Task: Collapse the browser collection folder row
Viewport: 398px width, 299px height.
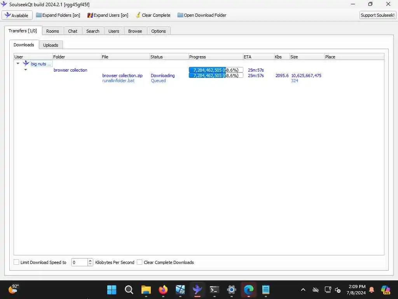Action: tap(26, 70)
